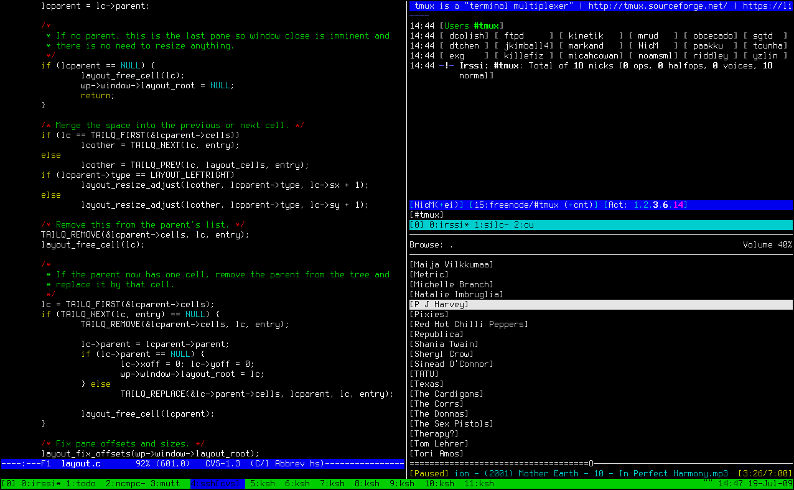Viewport: 794px width, 490px height.
Task: Click the Volume 40% indicator
Action: click(767, 245)
